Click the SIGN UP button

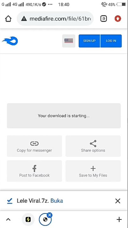89,41
